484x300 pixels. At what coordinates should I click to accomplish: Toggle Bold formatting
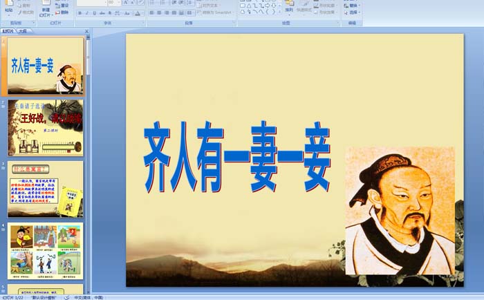[80, 13]
